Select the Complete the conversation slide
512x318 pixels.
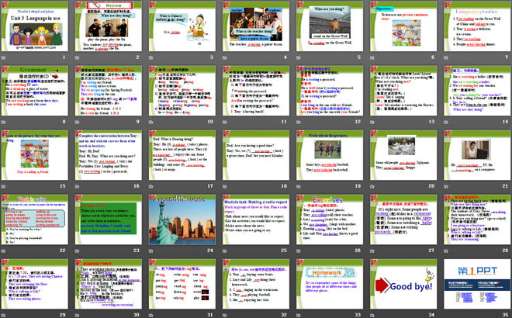(109, 155)
